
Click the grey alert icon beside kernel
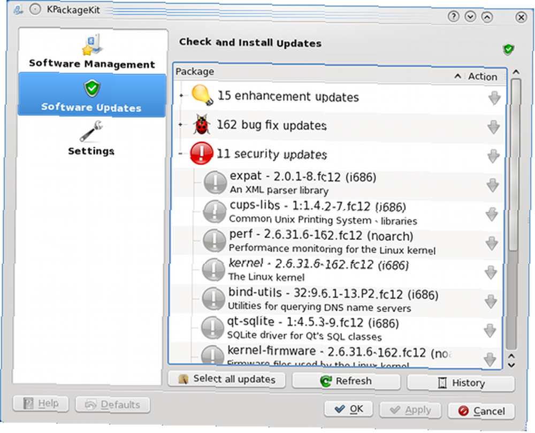pyautogui.click(x=213, y=270)
